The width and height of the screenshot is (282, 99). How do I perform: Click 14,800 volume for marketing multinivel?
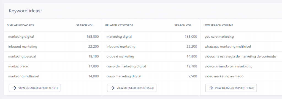pyautogui.click(x=93, y=76)
